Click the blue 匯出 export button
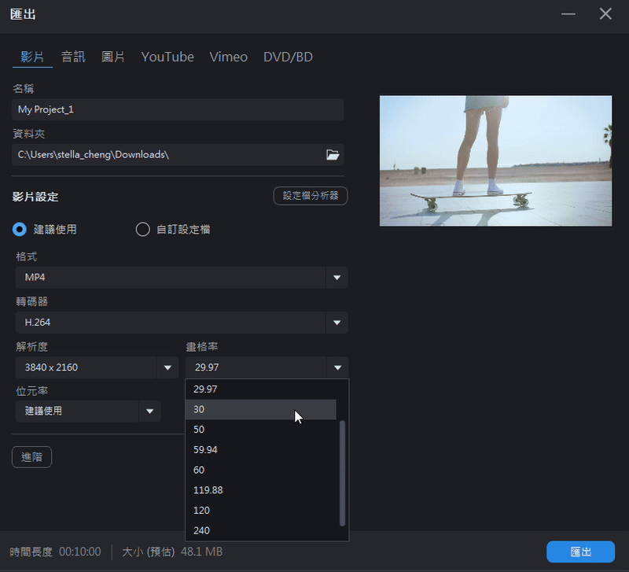The image size is (629, 572). click(582, 552)
